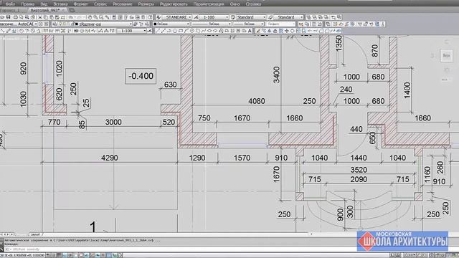
Task: Open the STANDARD text style dropdown
Action: pyautogui.click(x=177, y=17)
